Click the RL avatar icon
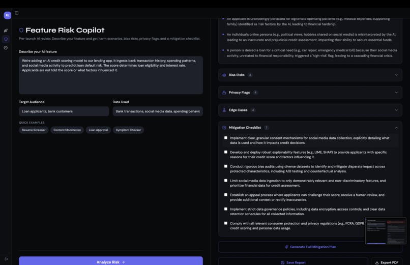 (7, 15)
